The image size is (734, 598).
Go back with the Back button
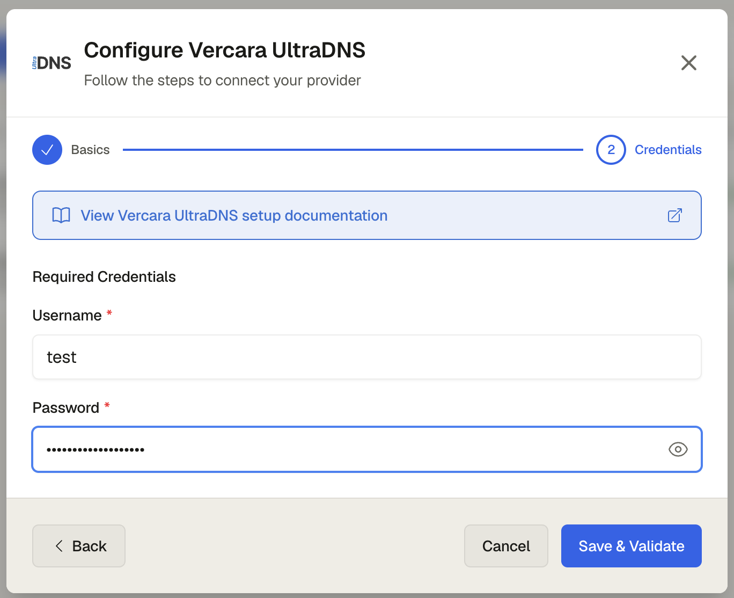79,546
